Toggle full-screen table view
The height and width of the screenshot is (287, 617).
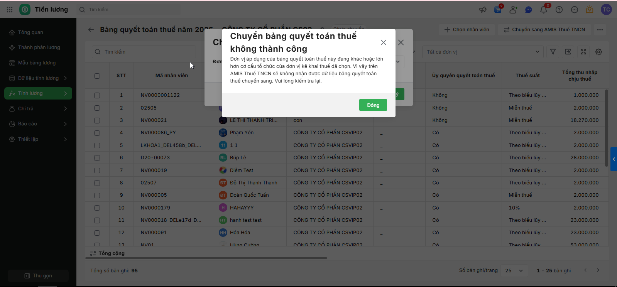pyautogui.click(x=583, y=52)
